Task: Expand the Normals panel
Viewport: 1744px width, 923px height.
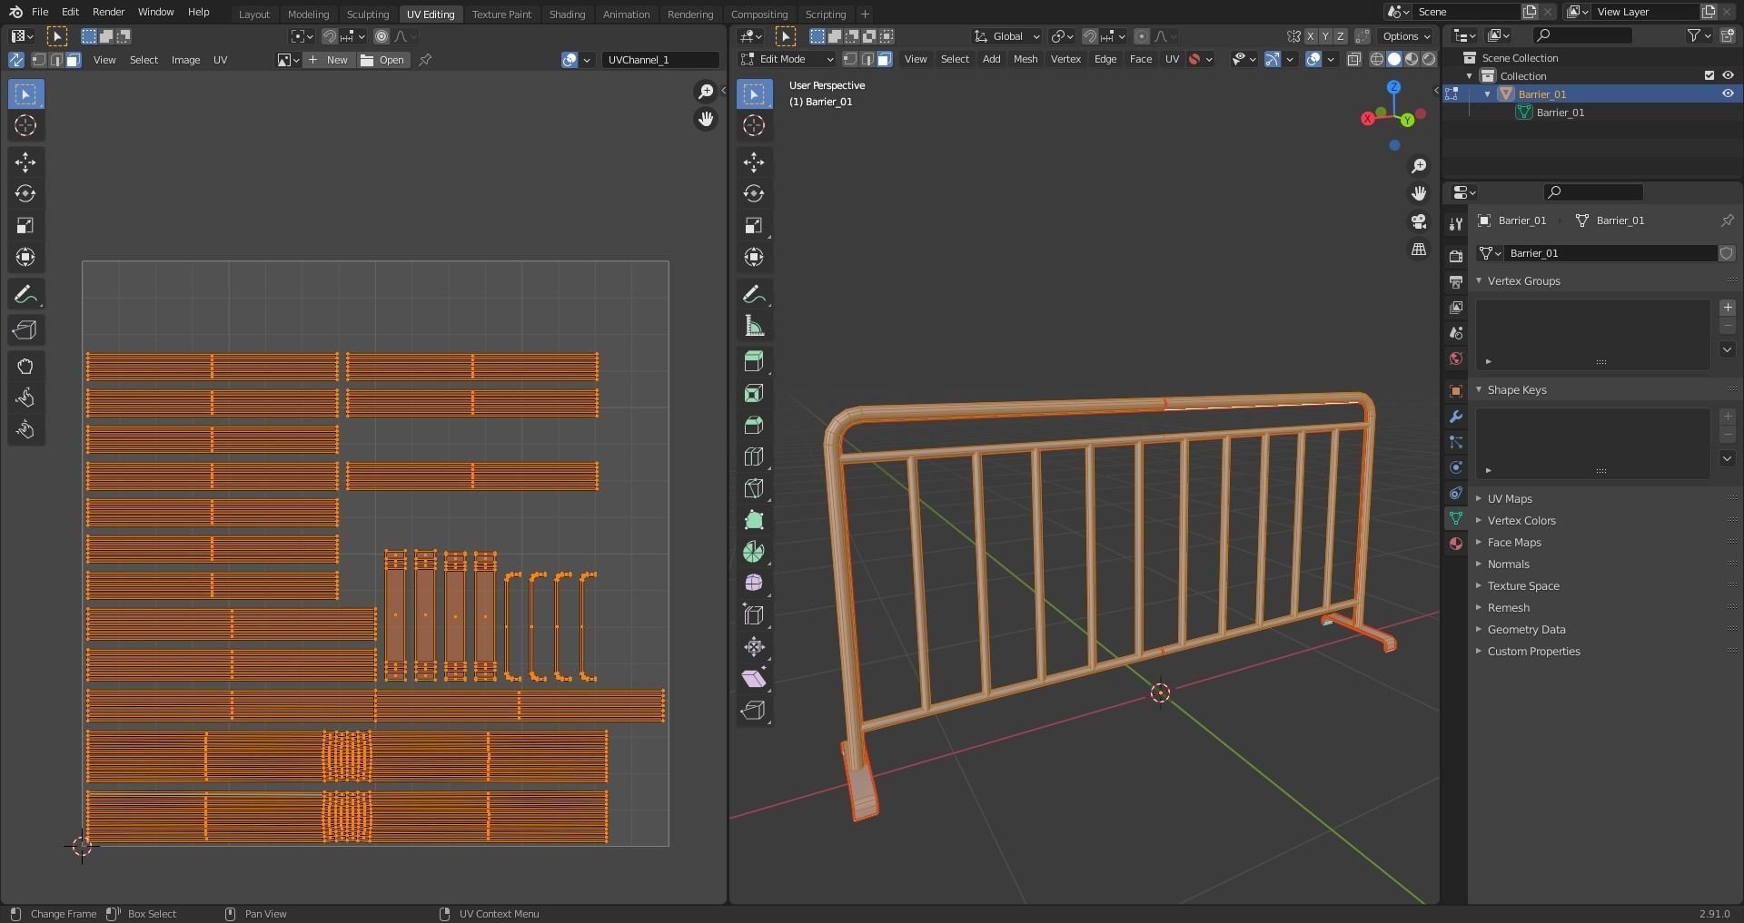Action: [1508, 564]
